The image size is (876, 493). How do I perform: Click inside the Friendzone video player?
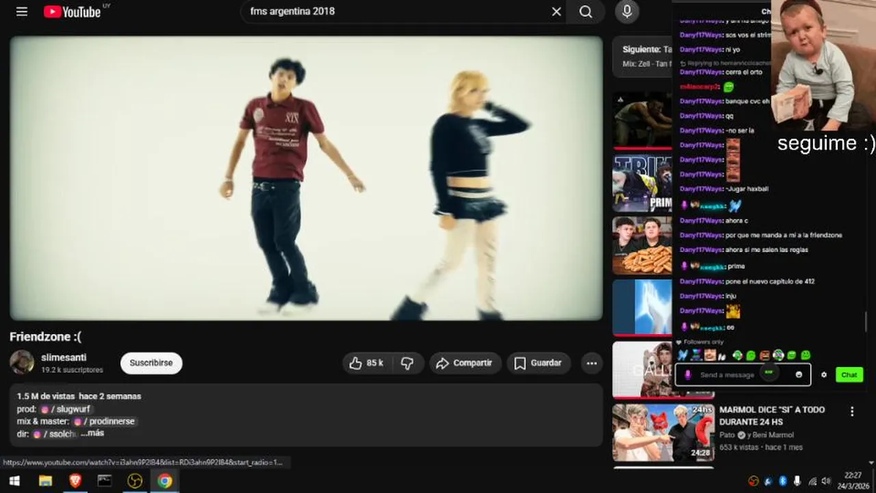306,178
